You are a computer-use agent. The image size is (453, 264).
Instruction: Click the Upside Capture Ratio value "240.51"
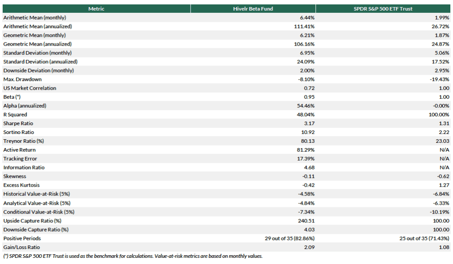pos(306,221)
